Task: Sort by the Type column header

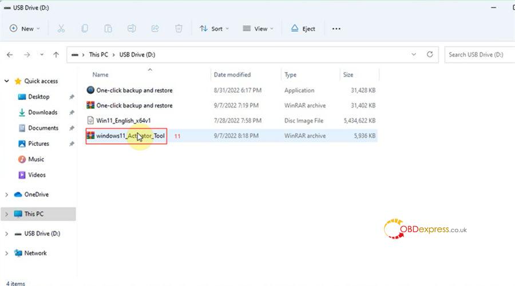Action: coord(290,74)
